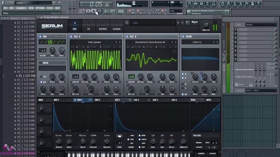Toggle LFO BPM sync checkbox
The width and height of the screenshot is (280, 157).
pyautogui.click(x=140, y=136)
